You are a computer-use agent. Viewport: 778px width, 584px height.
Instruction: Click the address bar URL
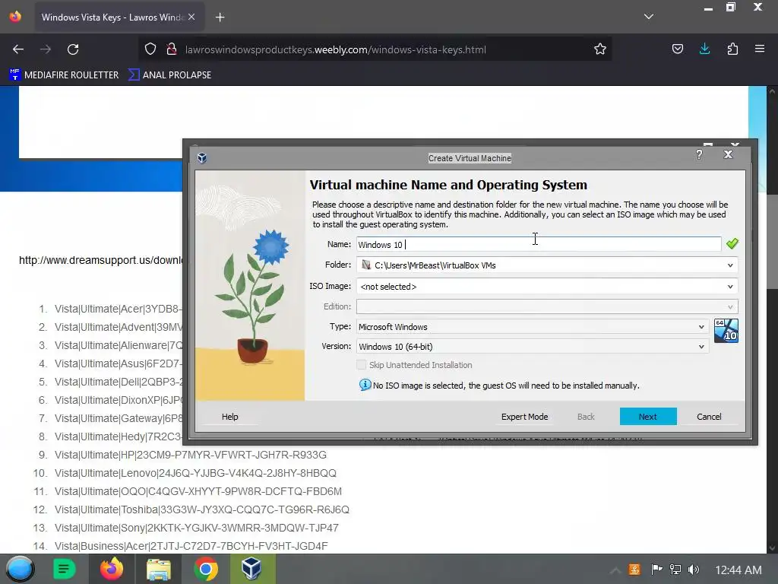point(335,49)
